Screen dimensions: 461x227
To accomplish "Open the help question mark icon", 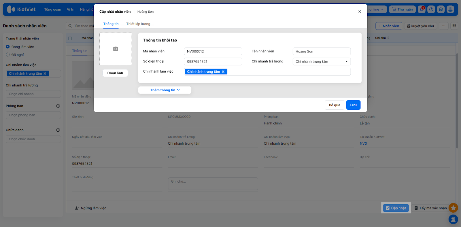I will coord(431,10).
